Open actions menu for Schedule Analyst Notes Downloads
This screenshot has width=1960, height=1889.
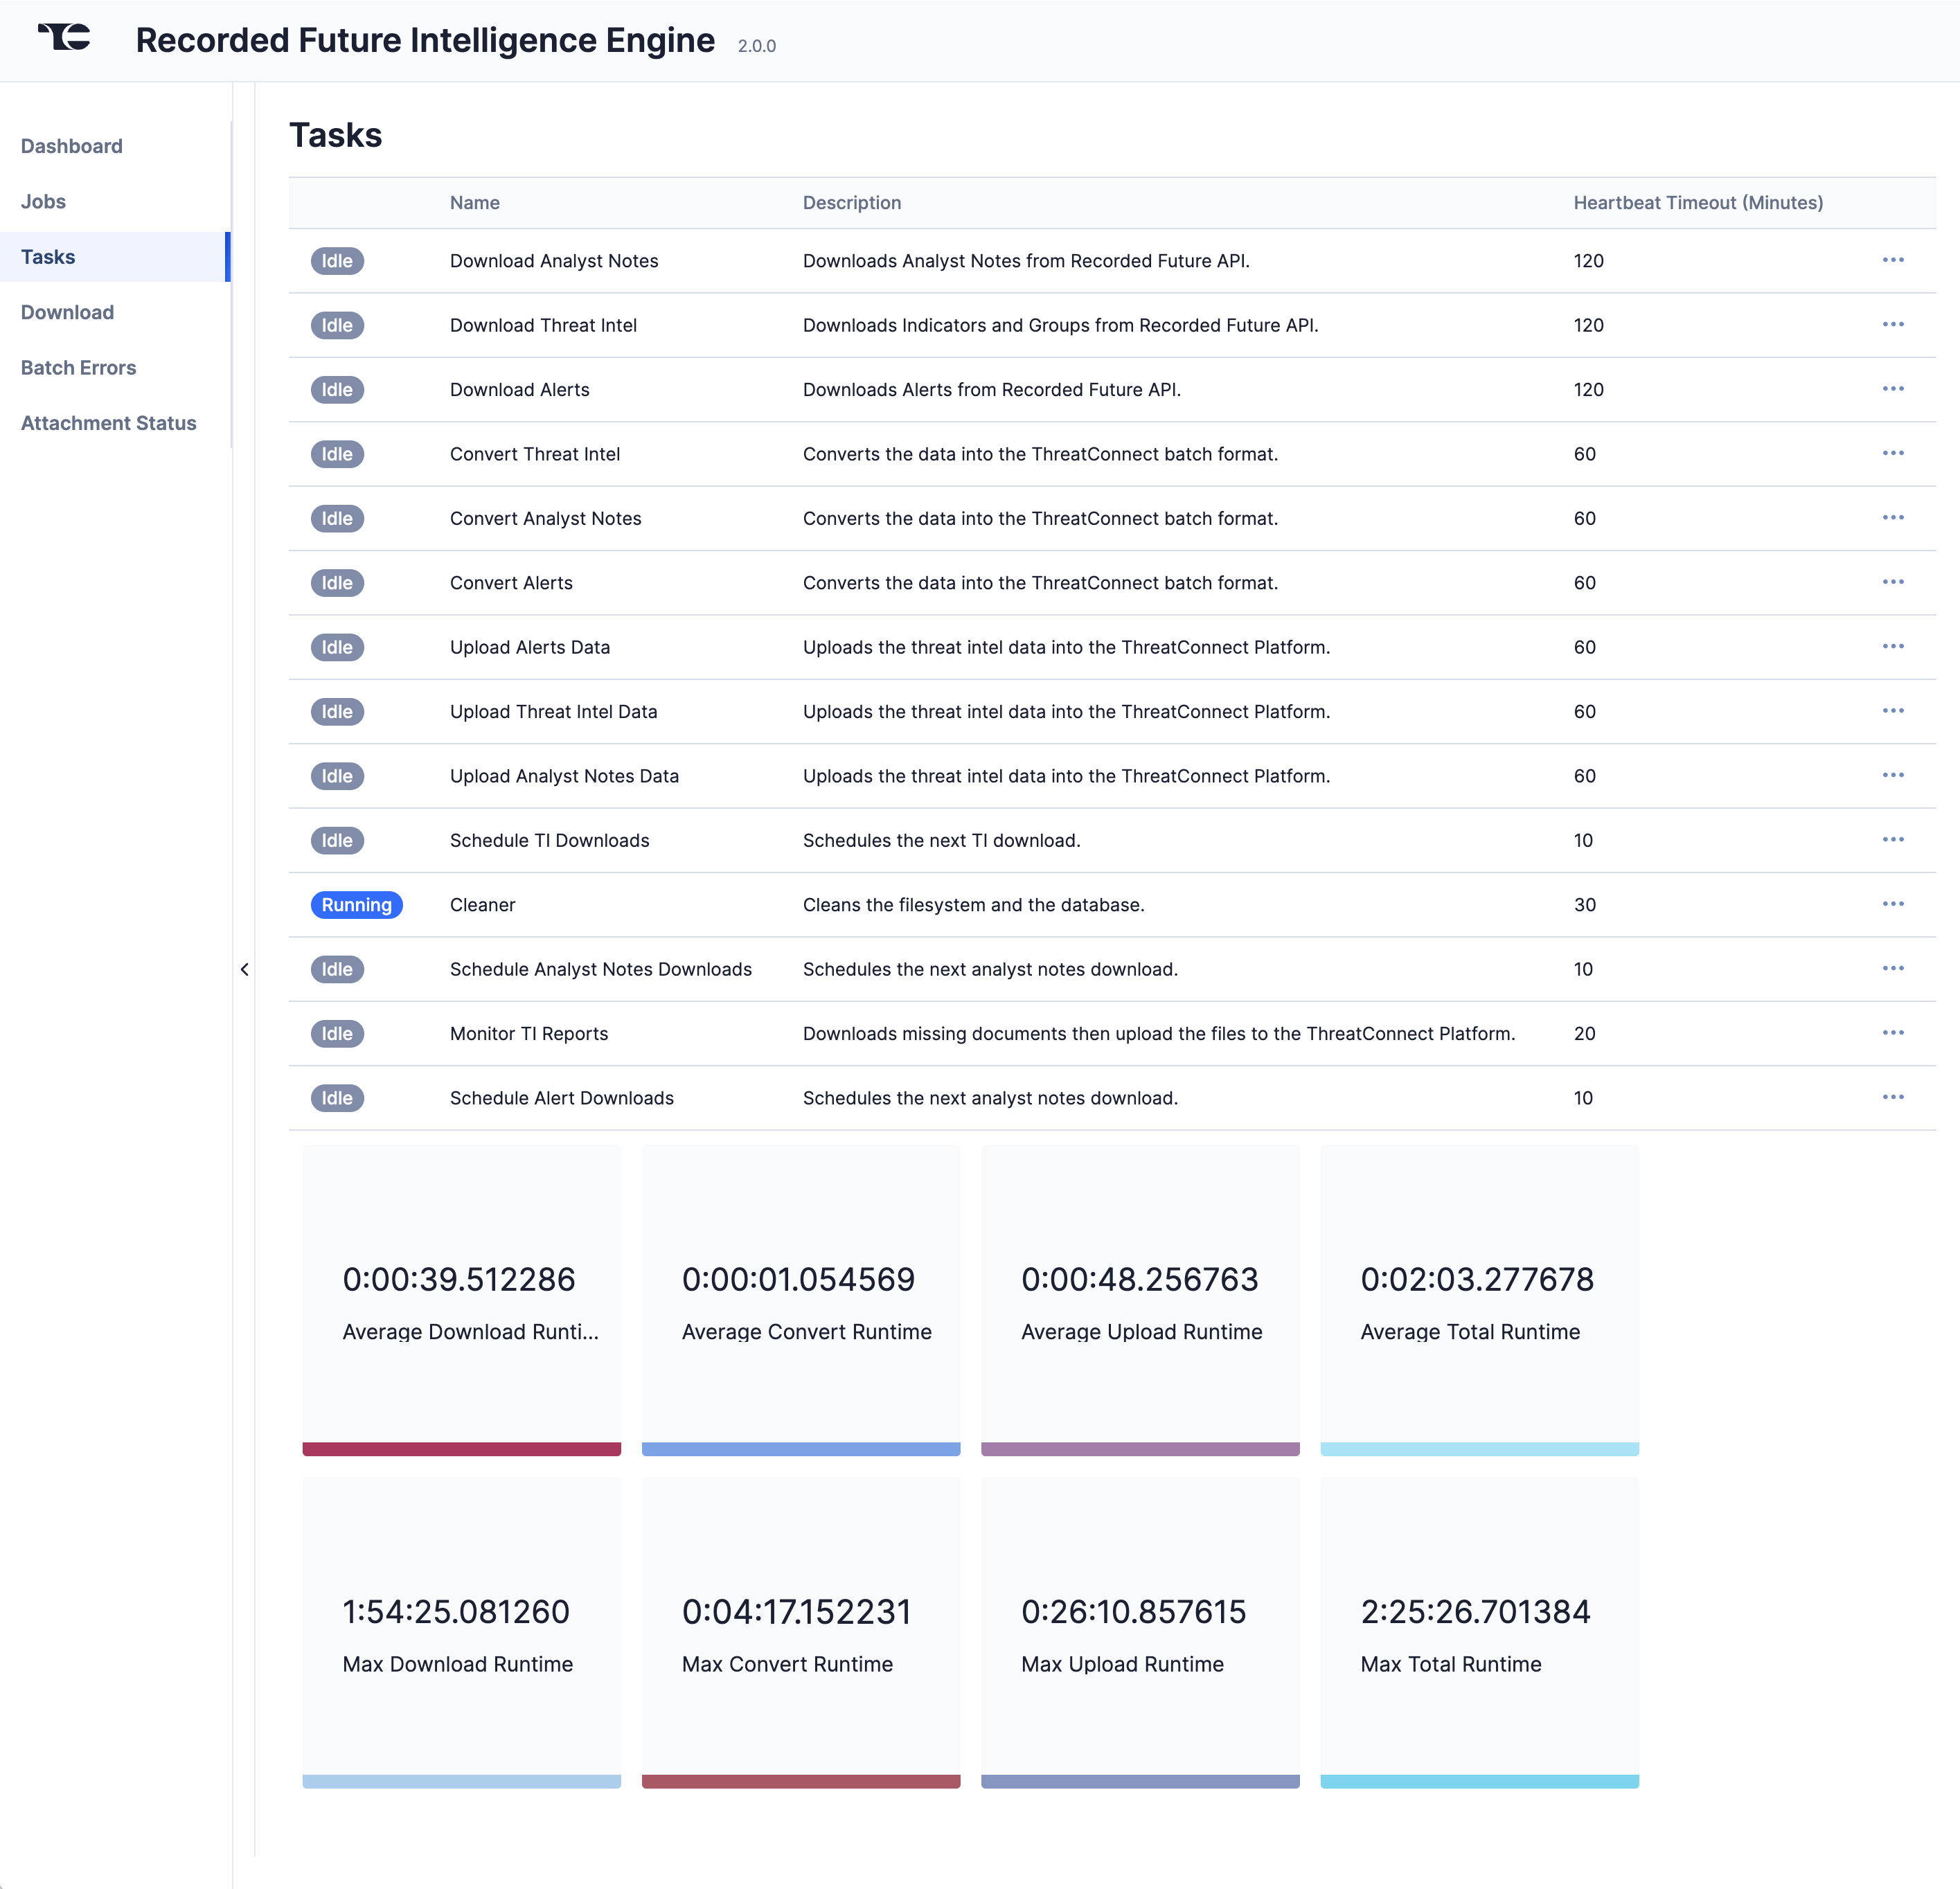[x=1892, y=969]
